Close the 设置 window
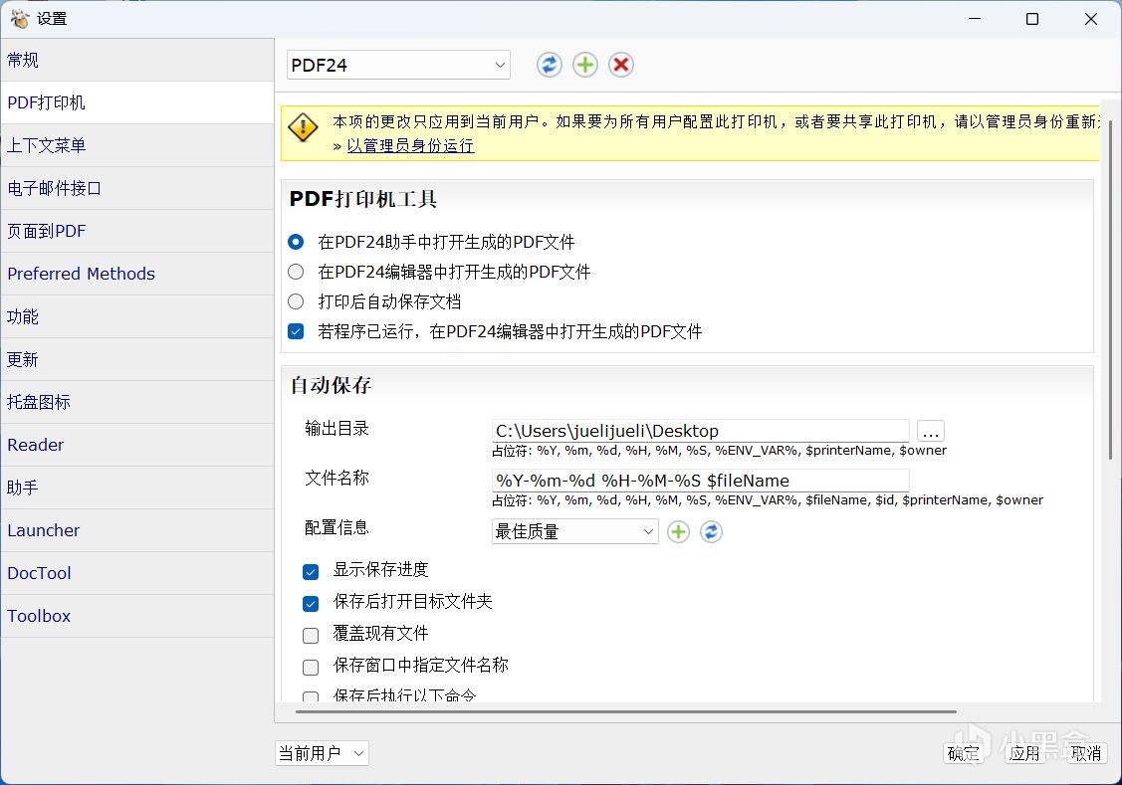The image size is (1122, 785). (x=1090, y=19)
